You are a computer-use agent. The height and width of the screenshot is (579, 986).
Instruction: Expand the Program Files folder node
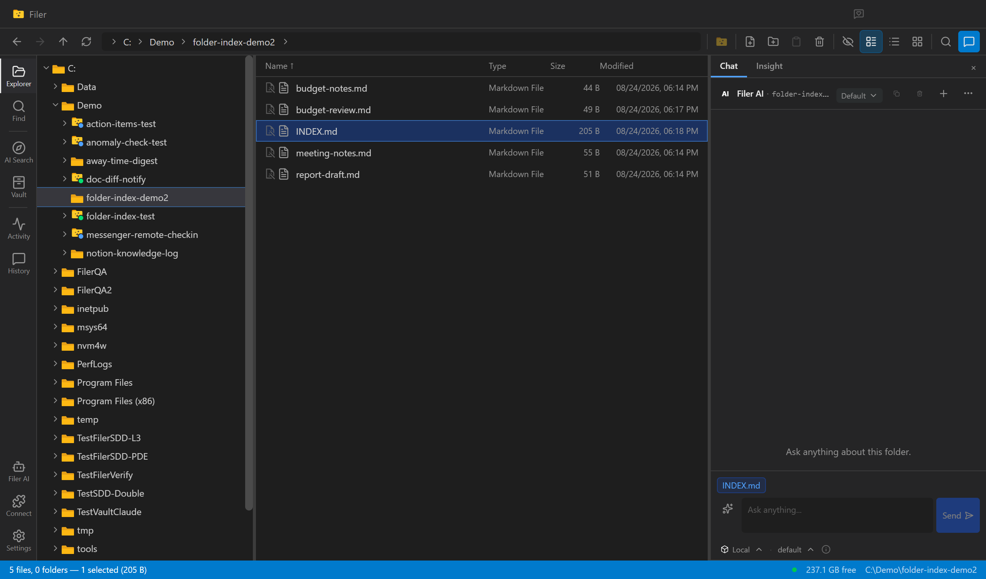pyautogui.click(x=55, y=382)
